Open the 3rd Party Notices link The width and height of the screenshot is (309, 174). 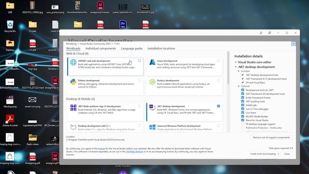(134, 151)
